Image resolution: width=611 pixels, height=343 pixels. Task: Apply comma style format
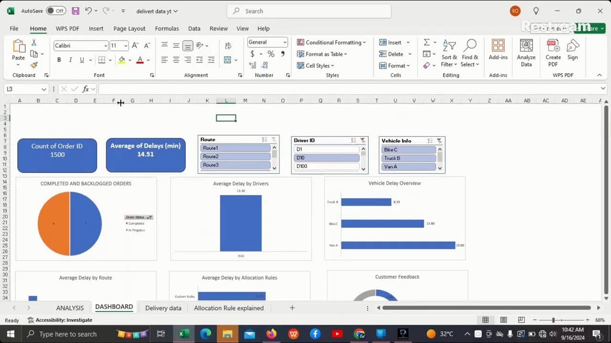(x=283, y=54)
